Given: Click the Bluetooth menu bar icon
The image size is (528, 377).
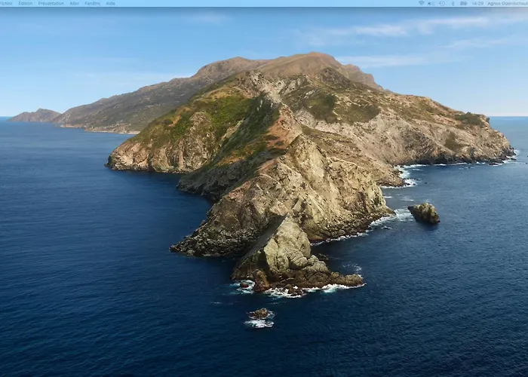Looking at the screenshot, I should [x=453, y=3].
